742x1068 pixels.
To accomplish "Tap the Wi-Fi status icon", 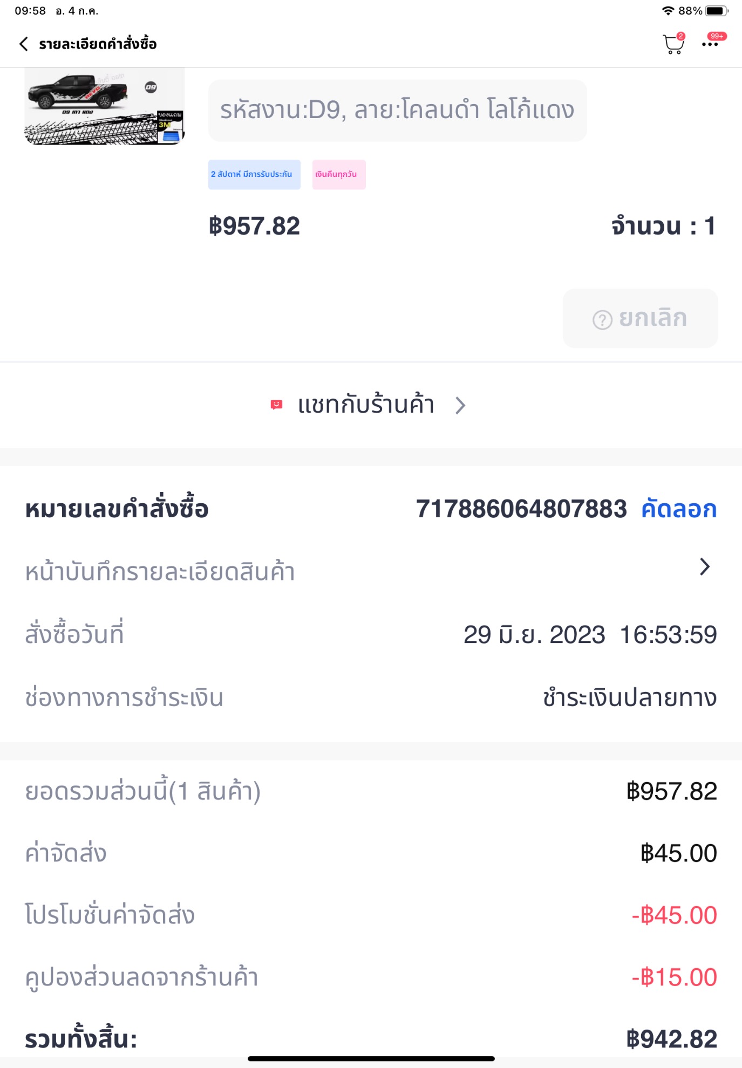I will [x=668, y=11].
